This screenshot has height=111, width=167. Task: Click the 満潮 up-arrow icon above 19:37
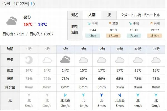tap(151, 23)
